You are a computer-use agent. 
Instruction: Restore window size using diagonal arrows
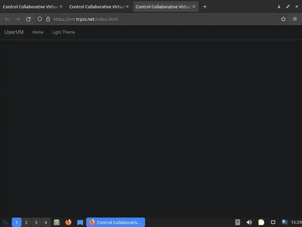pyautogui.click(x=288, y=7)
